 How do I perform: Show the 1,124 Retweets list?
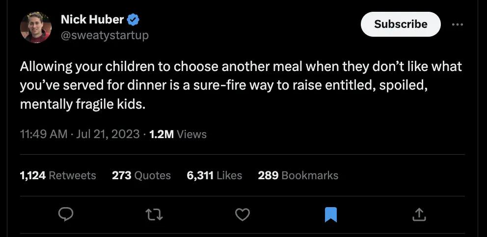click(x=58, y=175)
